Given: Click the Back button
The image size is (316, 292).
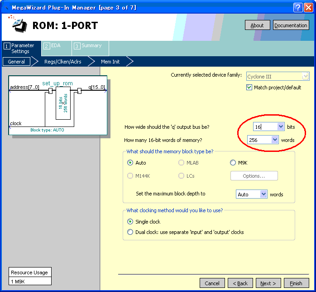Looking at the screenshot, I should 240,283.
